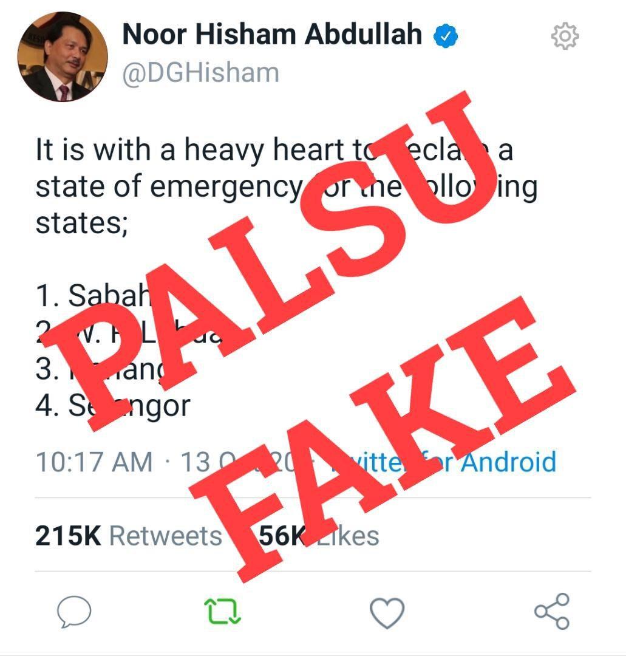View the 215K Retweets list
Screen dimensions: 626x656
point(128,536)
